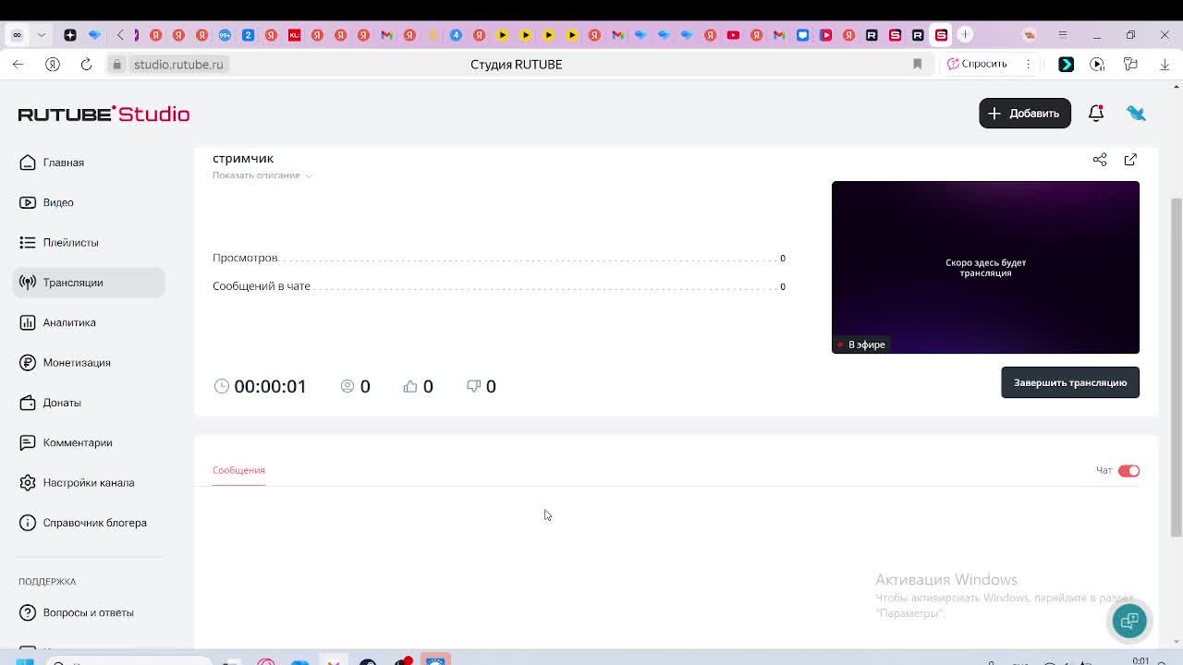The width and height of the screenshot is (1183, 665).
Task: Click the broadcast icon beside Трансляции
Action: click(27, 283)
